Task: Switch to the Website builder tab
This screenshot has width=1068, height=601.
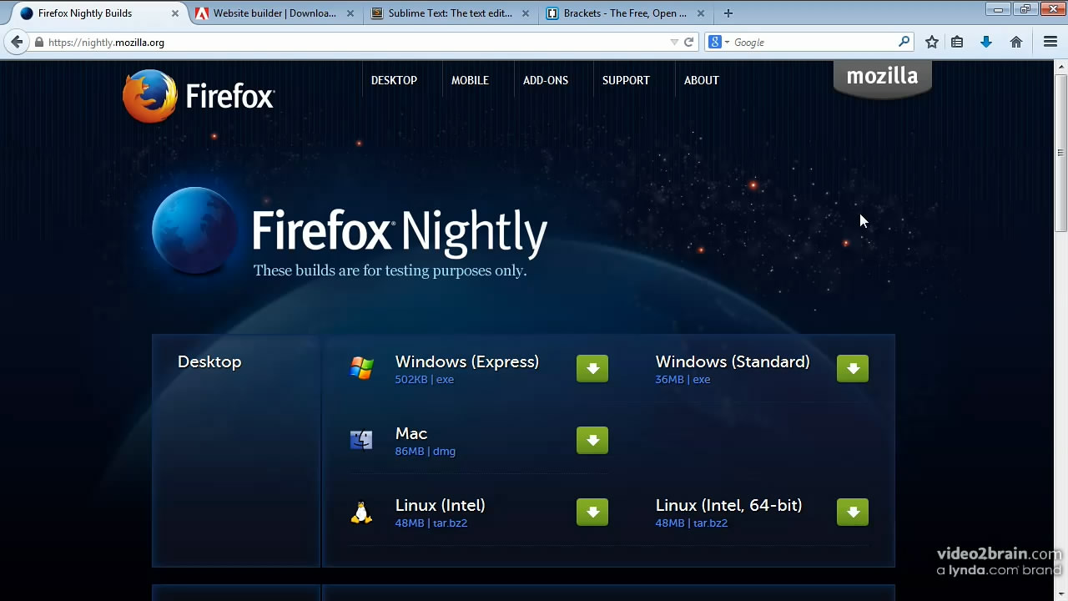Action: pyautogui.click(x=275, y=13)
